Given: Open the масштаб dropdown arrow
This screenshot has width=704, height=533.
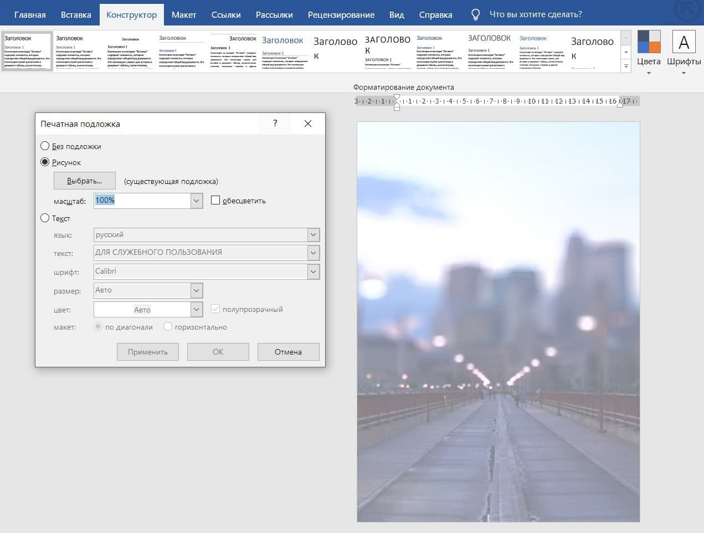Looking at the screenshot, I should (197, 201).
